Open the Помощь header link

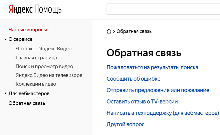[48, 9]
